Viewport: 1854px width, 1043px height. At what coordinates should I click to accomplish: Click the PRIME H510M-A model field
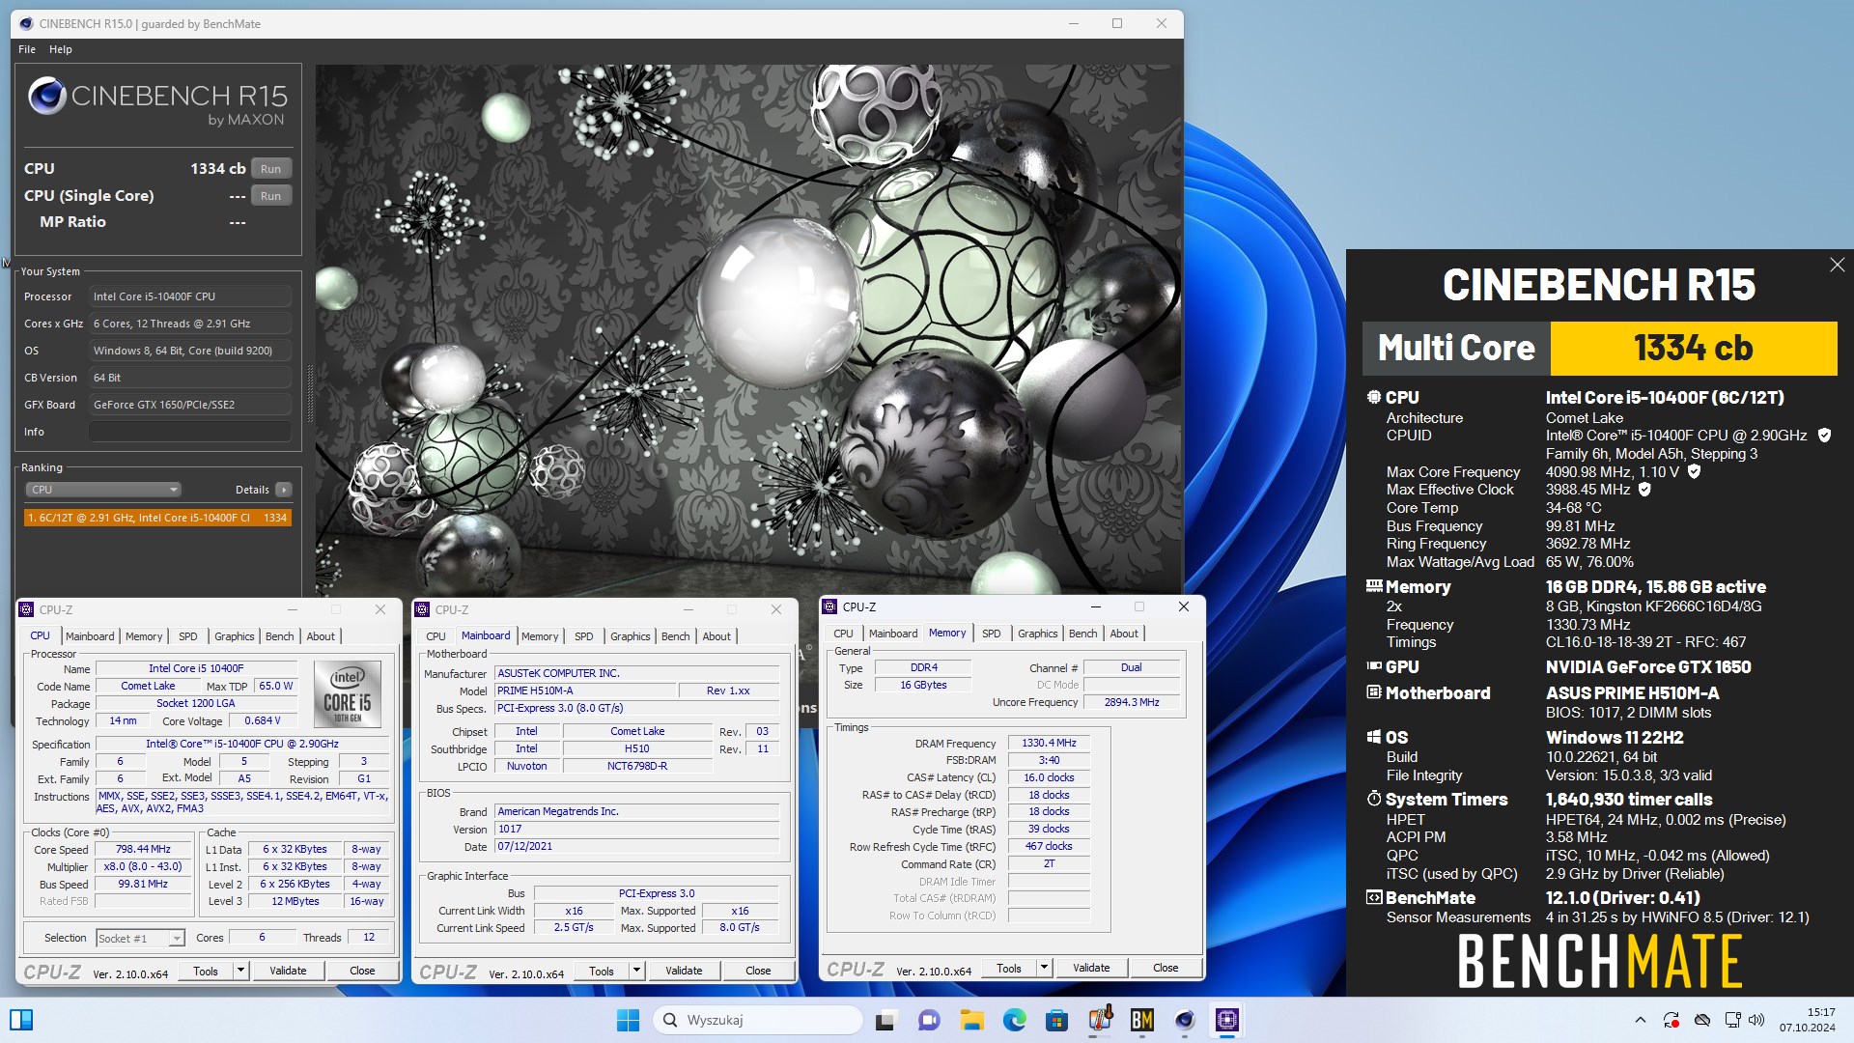pyautogui.click(x=585, y=691)
